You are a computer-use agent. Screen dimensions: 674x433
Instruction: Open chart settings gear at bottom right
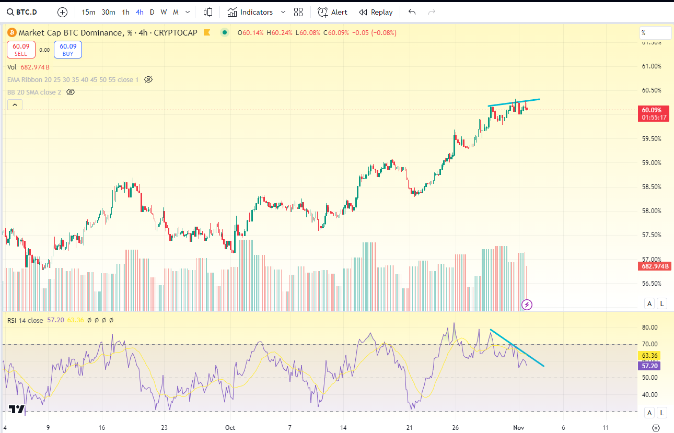coord(656,427)
